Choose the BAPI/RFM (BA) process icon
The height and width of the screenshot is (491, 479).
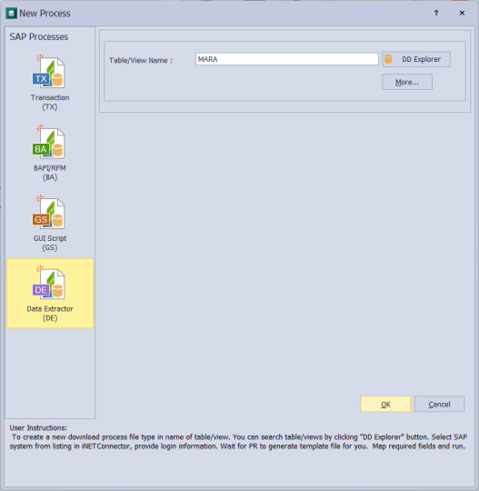pos(49,142)
